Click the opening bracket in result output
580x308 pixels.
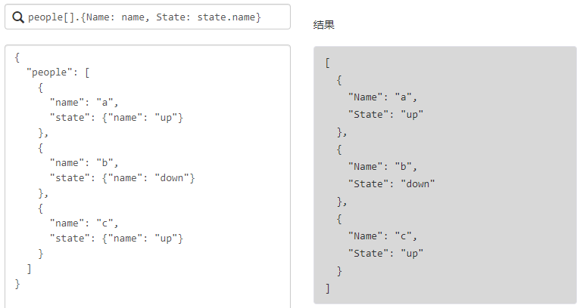[328, 62]
